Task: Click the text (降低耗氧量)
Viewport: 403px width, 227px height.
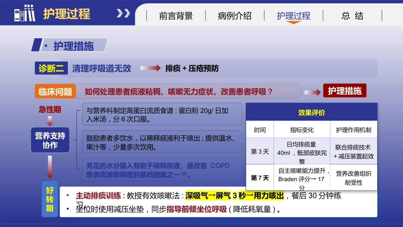Action: click(x=252, y=209)
